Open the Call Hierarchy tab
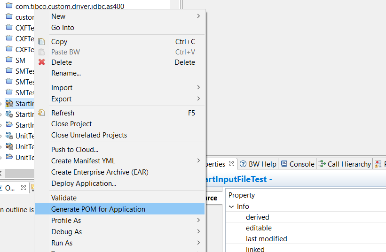The height and width of the screenshot is (252, 386). tap(348, 164)
